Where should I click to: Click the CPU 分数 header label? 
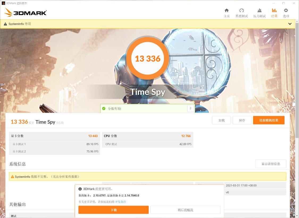pos(110,136)
